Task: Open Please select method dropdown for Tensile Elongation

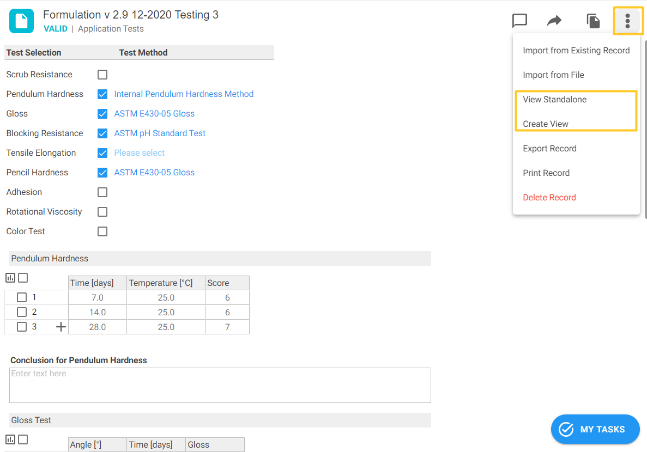Action: (139, 153)
